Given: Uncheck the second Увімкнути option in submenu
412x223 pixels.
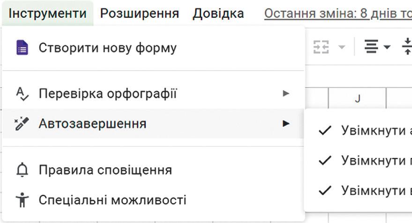Looking at the screenshot, I should tap(366, 160).
